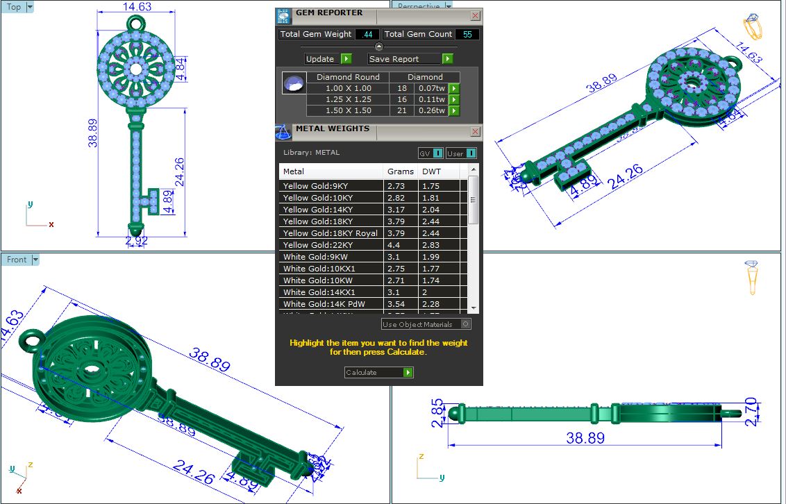
Task: Click the Grams column header
Action: pyautogui.click(x=401, y=171)
